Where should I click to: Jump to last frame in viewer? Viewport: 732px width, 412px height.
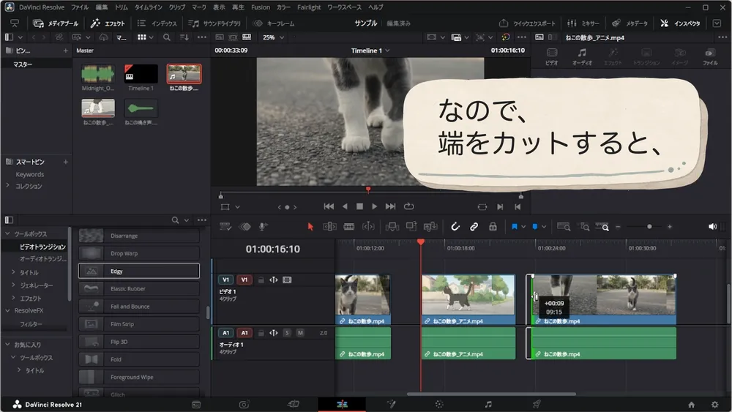(390, 206)
